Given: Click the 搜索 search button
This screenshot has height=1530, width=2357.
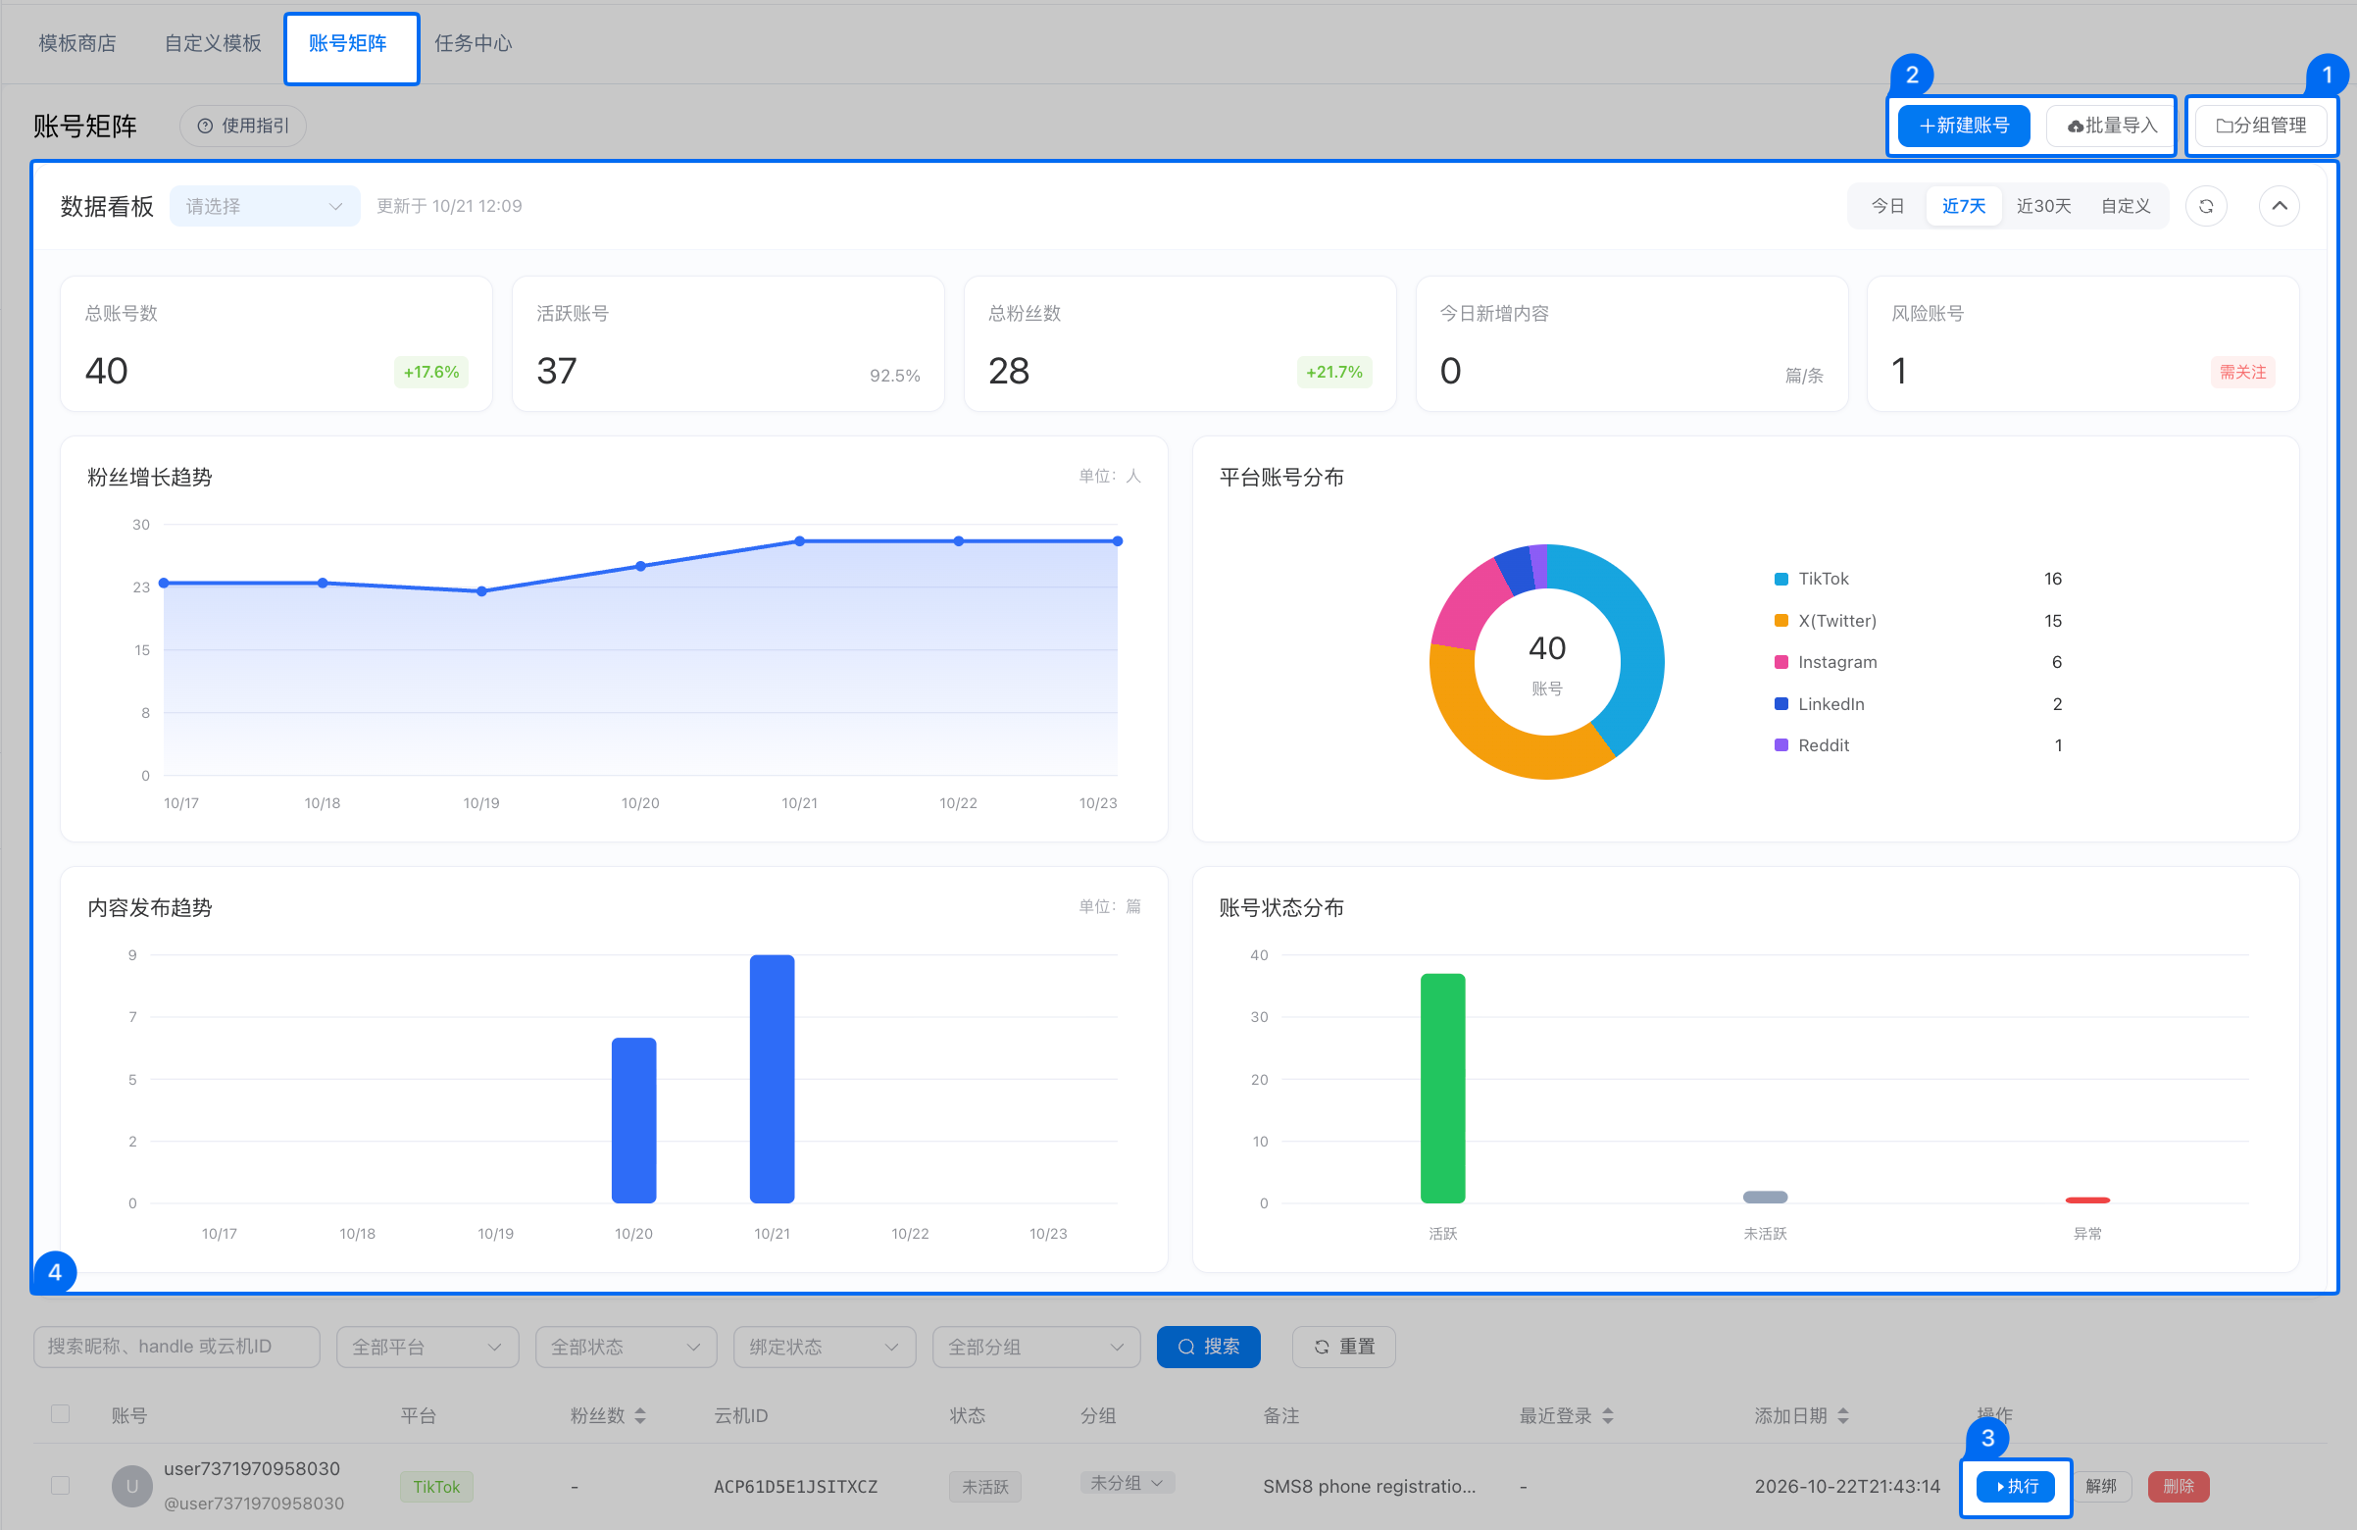Looking at the screenshot, I should coord(1208,1347).
